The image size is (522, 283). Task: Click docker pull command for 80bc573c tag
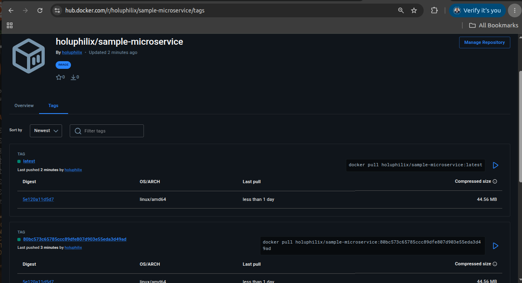tap(372, 246)
